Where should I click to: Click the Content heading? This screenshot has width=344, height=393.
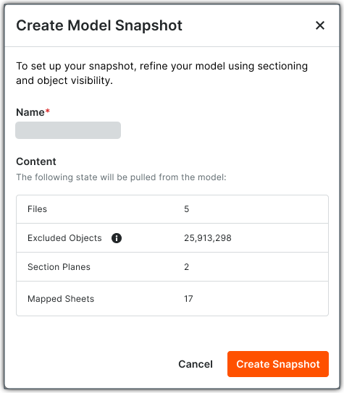tap(36, 161)
